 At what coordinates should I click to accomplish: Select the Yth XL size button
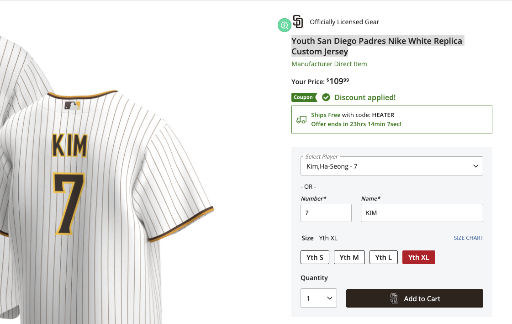click(x=418, y=257)
